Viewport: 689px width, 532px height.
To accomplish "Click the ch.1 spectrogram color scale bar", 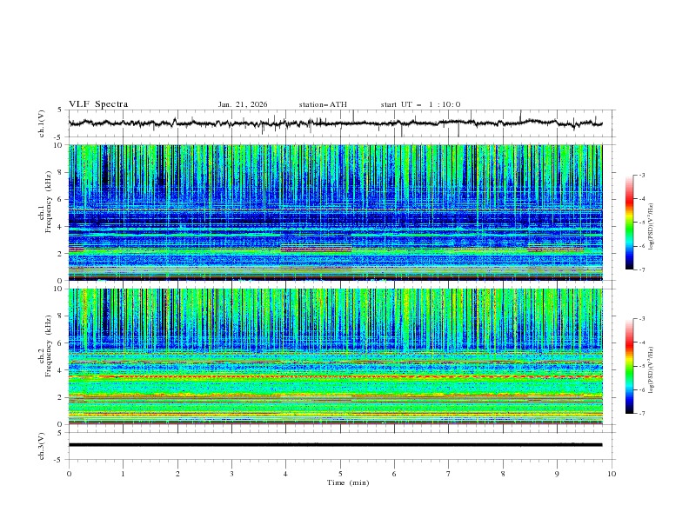I will (629, 223).
